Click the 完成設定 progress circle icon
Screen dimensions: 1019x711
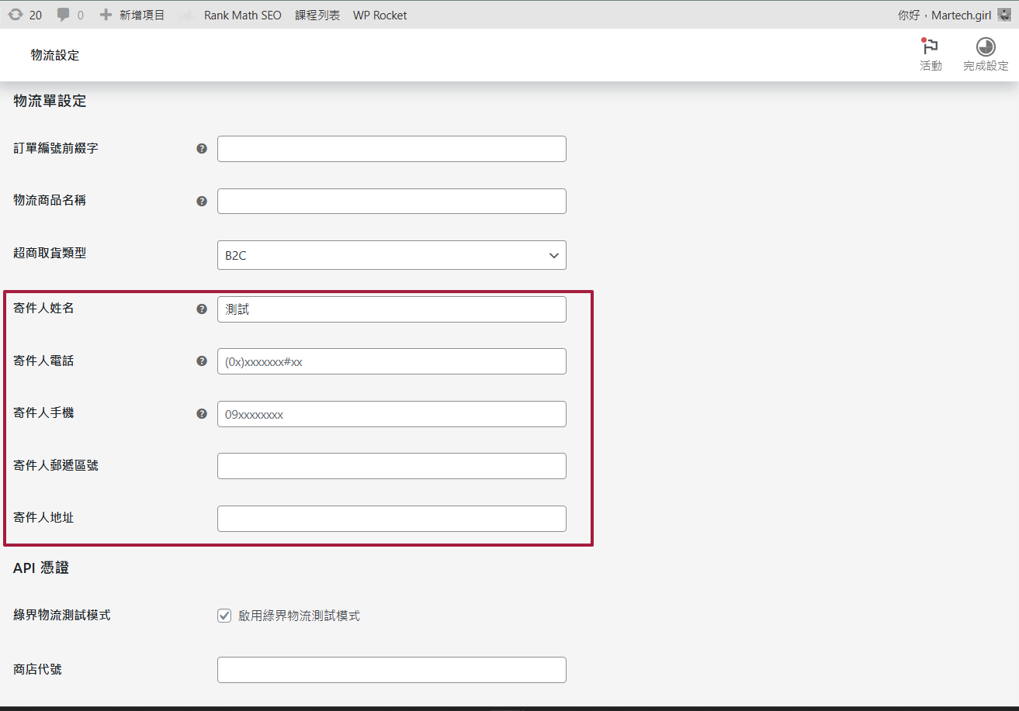point(986,47)
